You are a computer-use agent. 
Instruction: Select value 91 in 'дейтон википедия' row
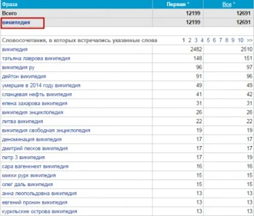(199, 77)
